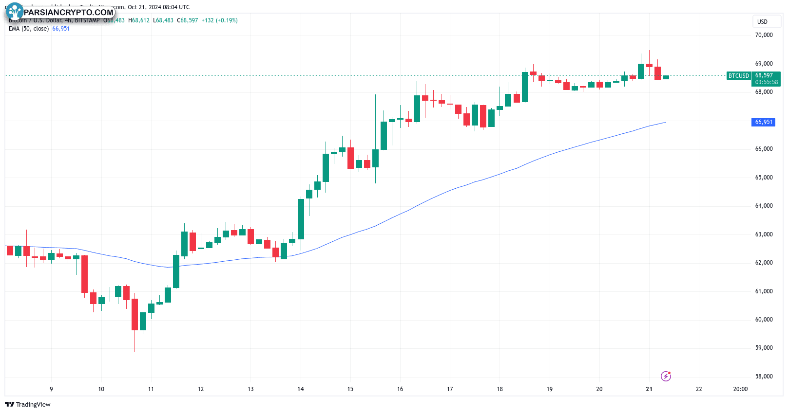The height and width of the screenshot is (413, 788).
Task: Click date label 22 on time axis
Action: click(x=699, y=389)
